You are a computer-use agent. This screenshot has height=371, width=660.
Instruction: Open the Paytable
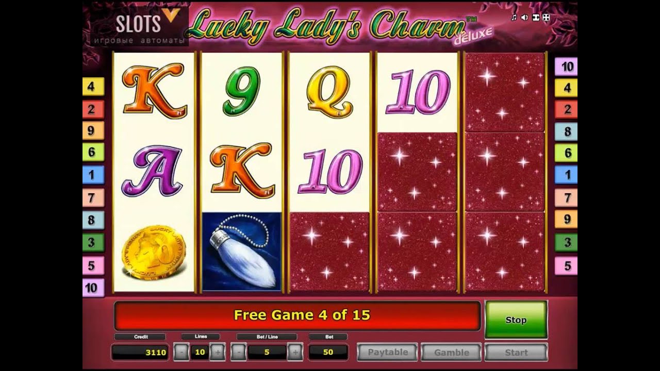[x=388, y=352]
